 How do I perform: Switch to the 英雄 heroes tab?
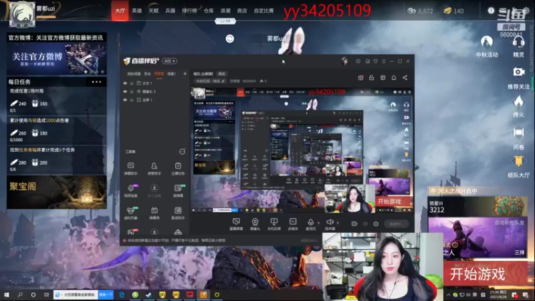coord(137,11)
